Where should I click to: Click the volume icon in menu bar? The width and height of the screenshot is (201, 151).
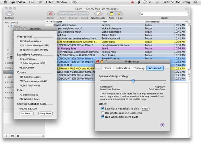[x=150, y=2]
